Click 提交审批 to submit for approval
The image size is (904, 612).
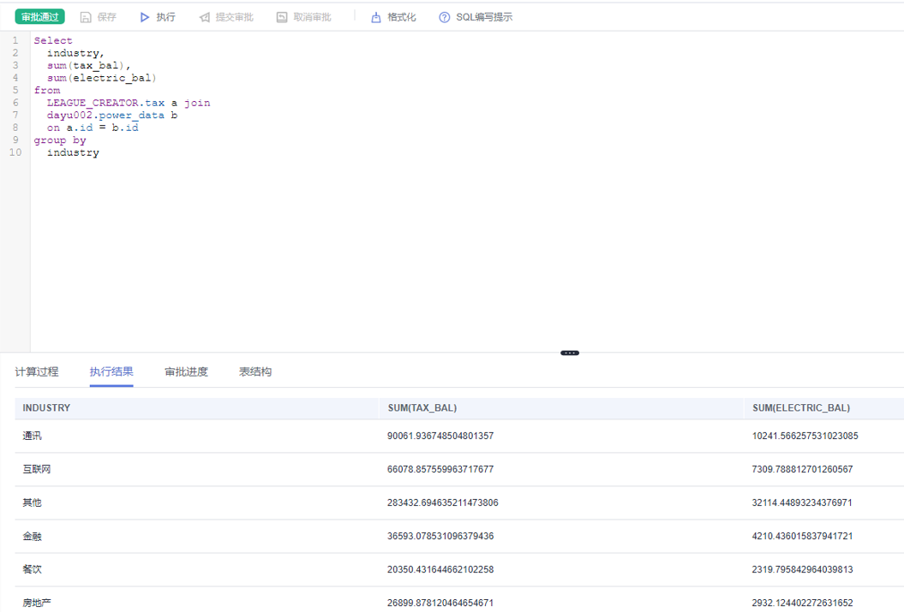tap(234, 17)
